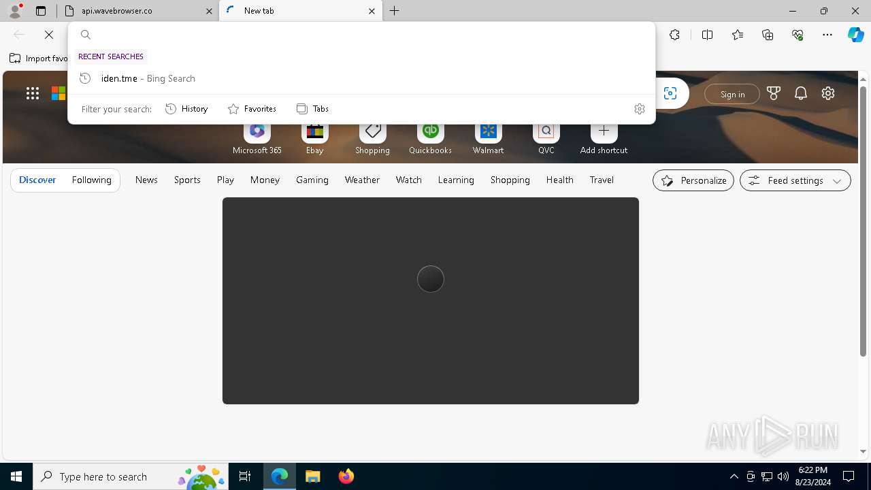Screen dimensions: 871x490
Task: Open the Extensions puzzle icon
Action: point(674,35)
